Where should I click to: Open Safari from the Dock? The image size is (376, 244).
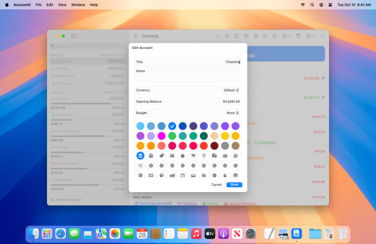pyautogui.click(x=60, y=233)
